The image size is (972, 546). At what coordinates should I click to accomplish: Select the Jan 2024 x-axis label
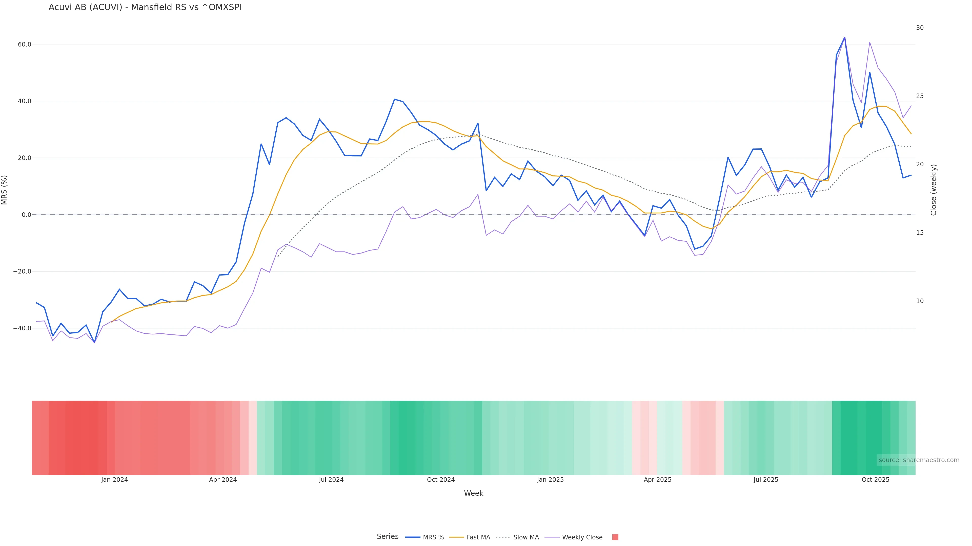click(114, 480)
